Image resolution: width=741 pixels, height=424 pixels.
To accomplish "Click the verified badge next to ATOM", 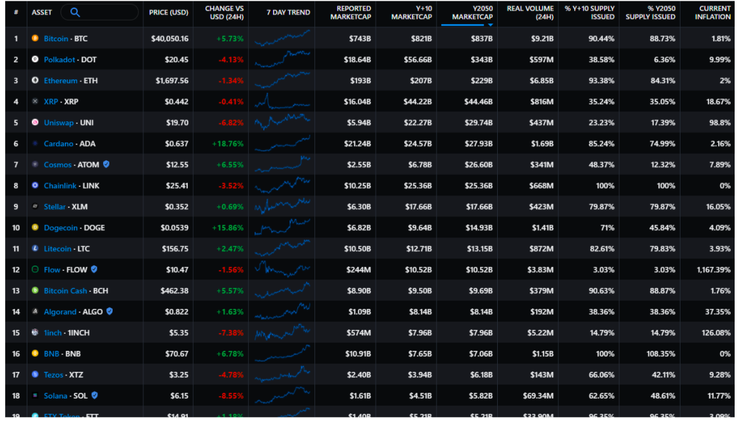I will (x=106, y=165).
